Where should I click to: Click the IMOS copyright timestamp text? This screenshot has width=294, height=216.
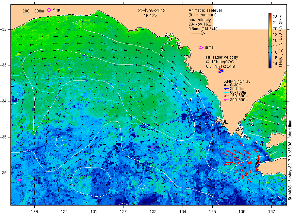(x=290, y=160)
